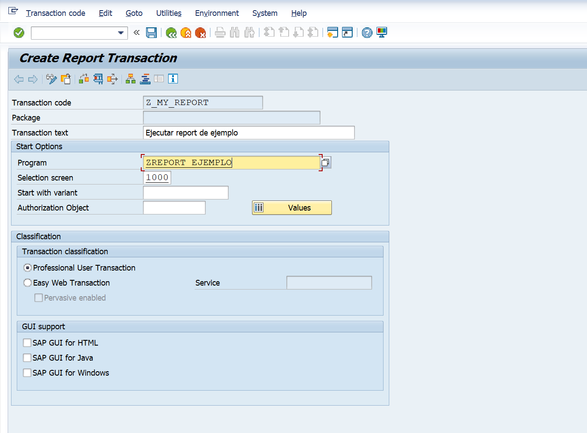
Task: Click the Values button
Action: [292, 208]
